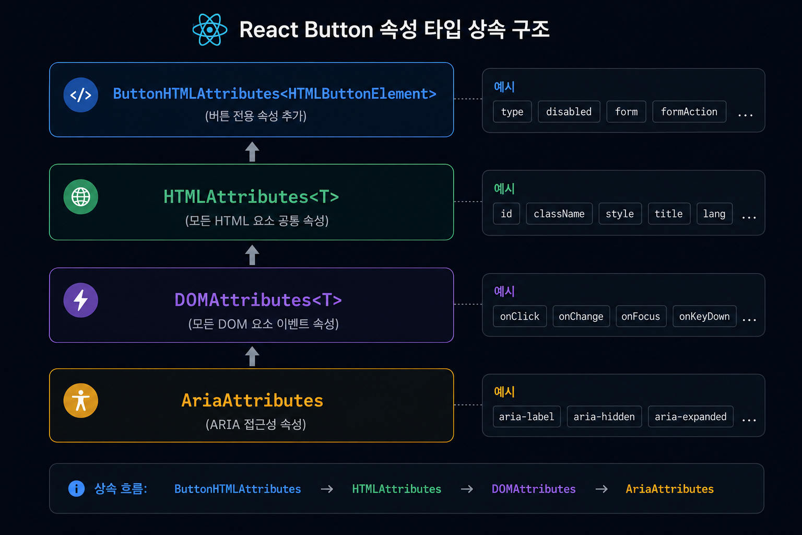The width and height of the screenshot is (802, 535).
Task: Select the 'formAction' attribute chip
Action: 689,112
